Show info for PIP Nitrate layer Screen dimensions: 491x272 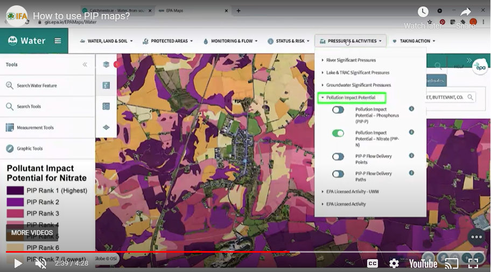411,133
